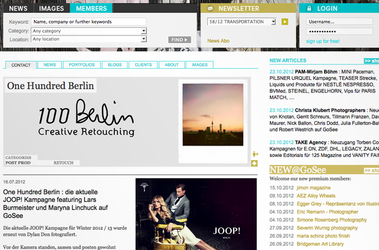
Task: Click the 'sign up for free!' link
Action: coord(323,41)
